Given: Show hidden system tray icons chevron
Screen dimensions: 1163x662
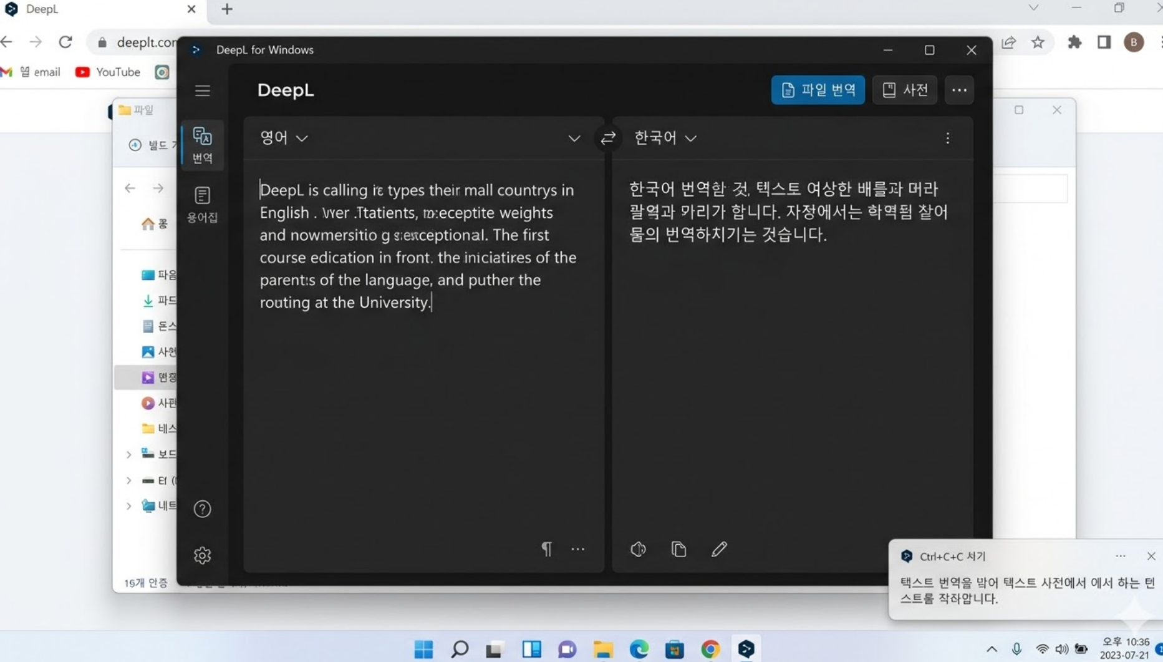Looking at the screenshot, I should click(x=992, y=650).
